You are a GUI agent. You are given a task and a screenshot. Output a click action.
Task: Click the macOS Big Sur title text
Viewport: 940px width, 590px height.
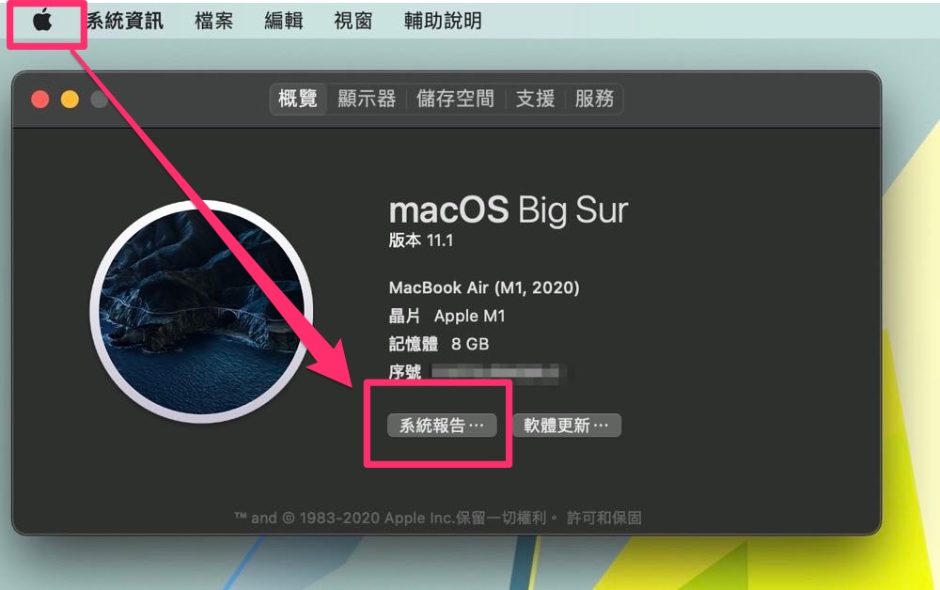pos(509,210)
